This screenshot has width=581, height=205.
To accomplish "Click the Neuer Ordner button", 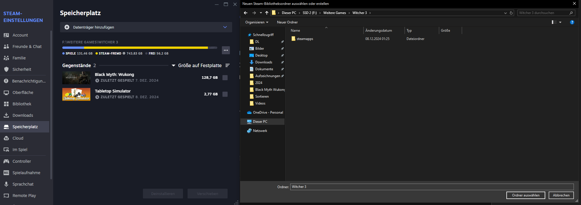I will pos(287,22).
